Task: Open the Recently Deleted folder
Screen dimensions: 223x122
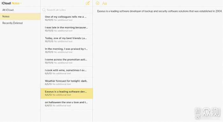Action: point(20,23)
